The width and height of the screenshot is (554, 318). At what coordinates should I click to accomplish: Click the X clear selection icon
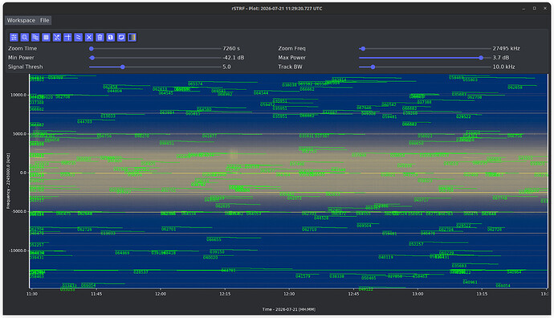click(89, 38)
